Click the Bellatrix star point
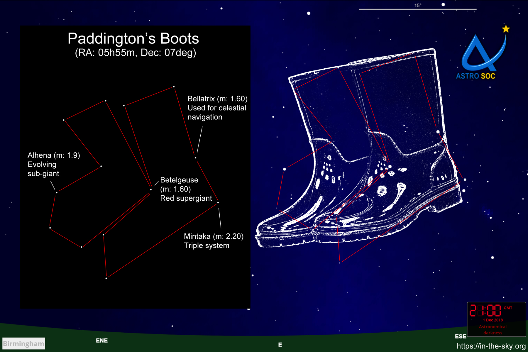The image size is (528, 352). point(196,158)
